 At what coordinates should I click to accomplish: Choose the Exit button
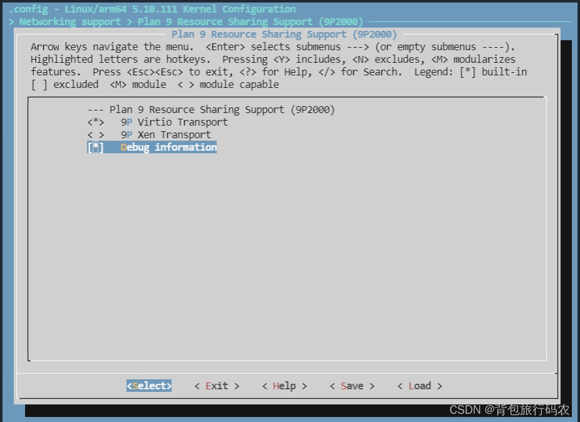217,386
